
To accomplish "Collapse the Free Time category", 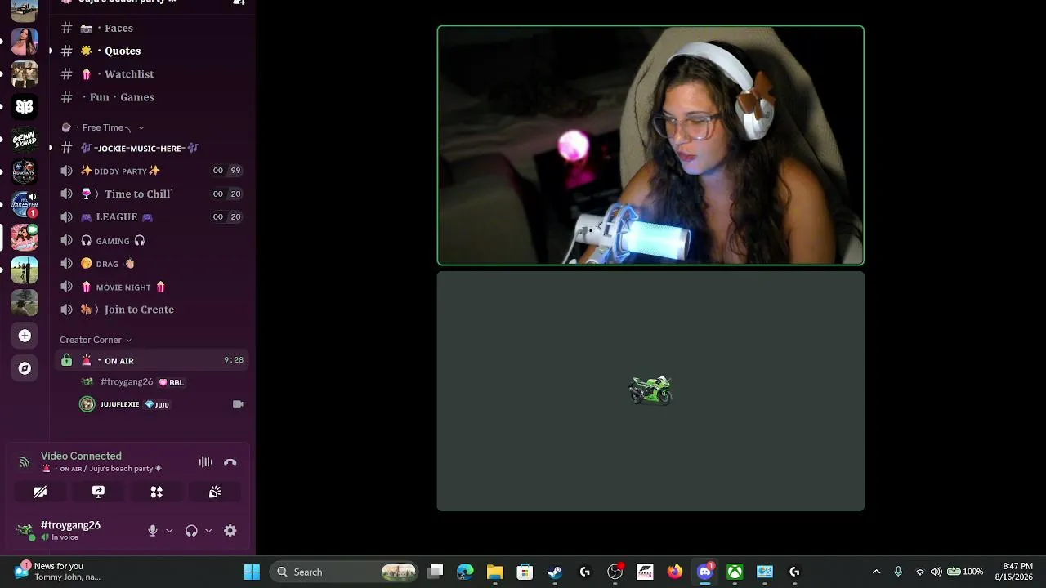I will (103, 127).
